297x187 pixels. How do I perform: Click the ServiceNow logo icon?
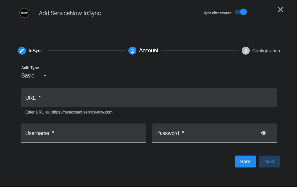pyautogui.click(x=24, y=13)
